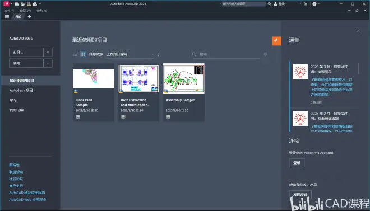Add a new tab with plus icon
The image size is (370, 211).
click(x=29, y=16)
